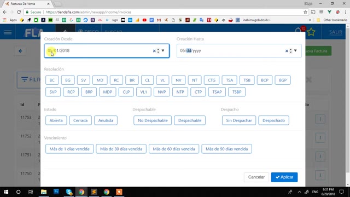This screenshot has height=197, width=350.
Task: Choose the Despachable option
Action: 190,120
